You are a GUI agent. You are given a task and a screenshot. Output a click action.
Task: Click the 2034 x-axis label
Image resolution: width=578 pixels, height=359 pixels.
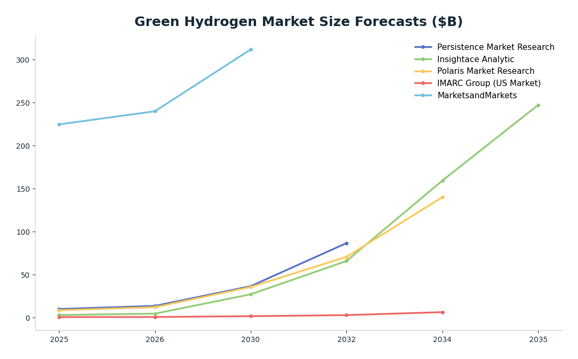443,339
